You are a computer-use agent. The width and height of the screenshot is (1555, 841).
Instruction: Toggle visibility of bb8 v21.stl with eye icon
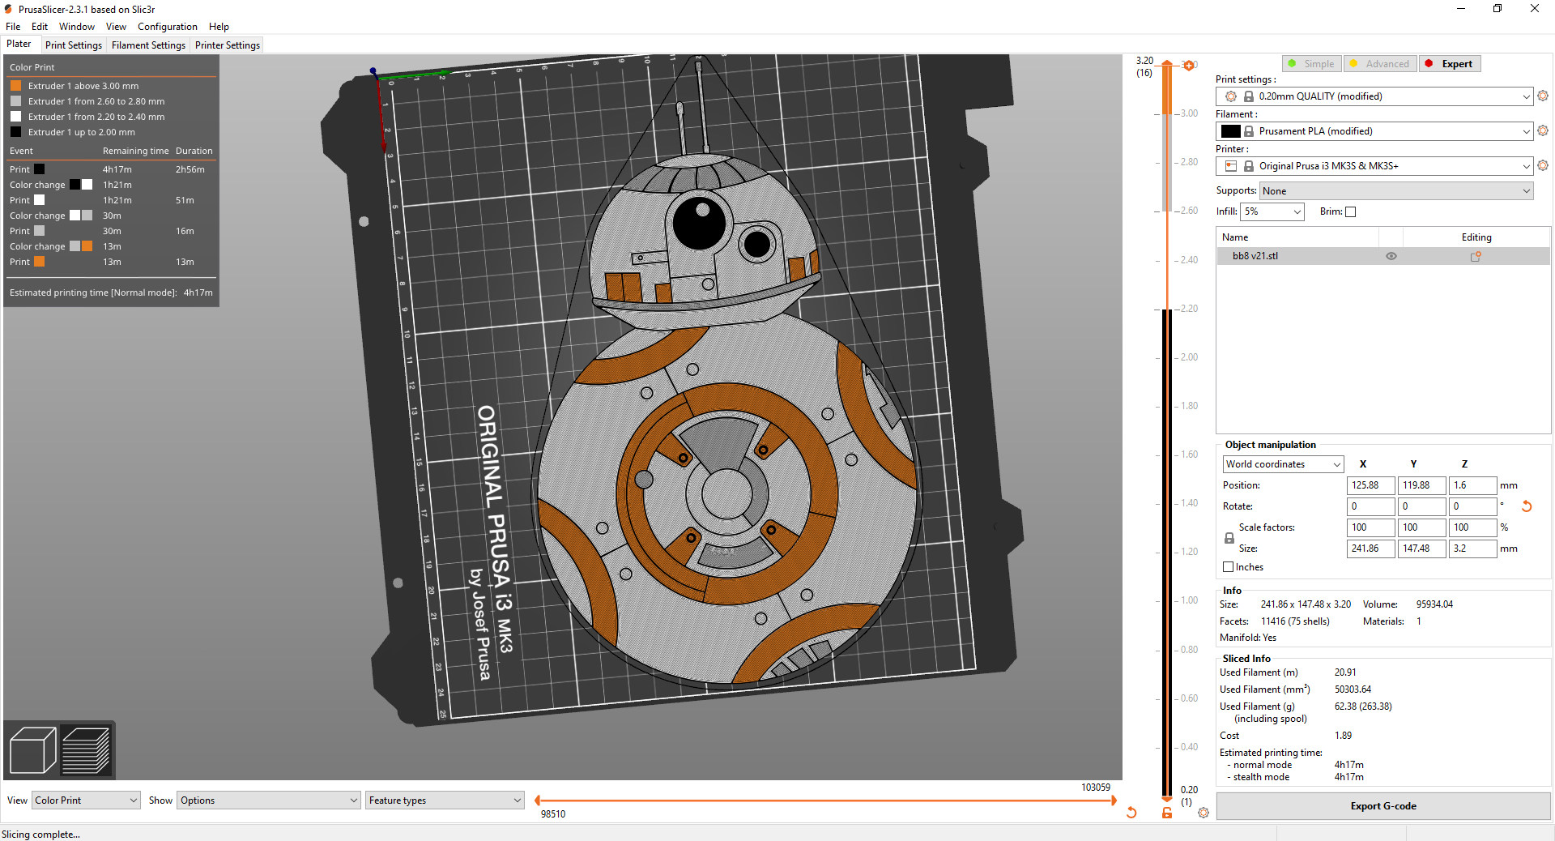coord(1391,256)
